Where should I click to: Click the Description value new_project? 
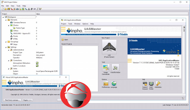pos(40,55)
